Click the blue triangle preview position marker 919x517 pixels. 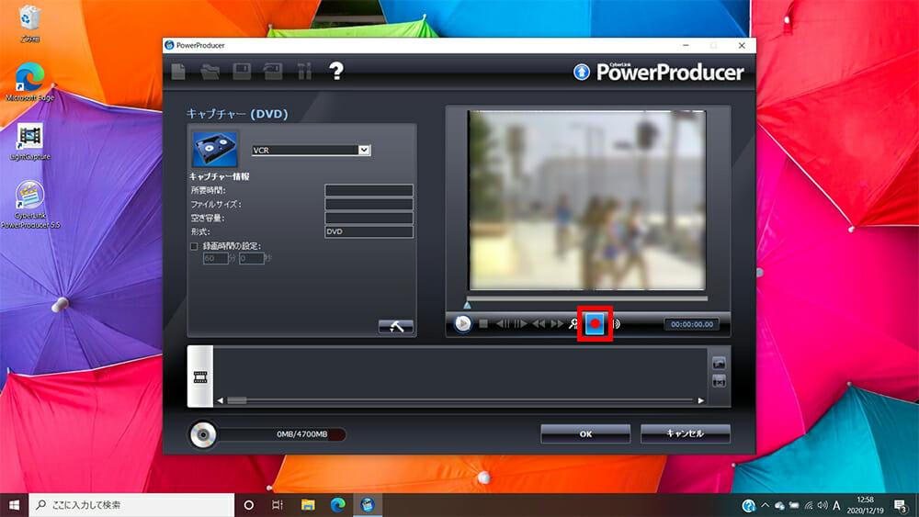[467, 305]
